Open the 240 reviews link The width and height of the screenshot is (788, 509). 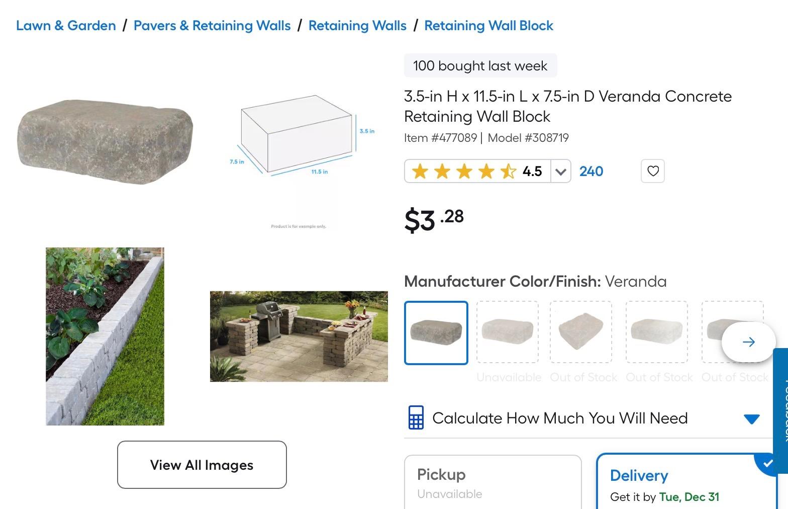point(591,172)
